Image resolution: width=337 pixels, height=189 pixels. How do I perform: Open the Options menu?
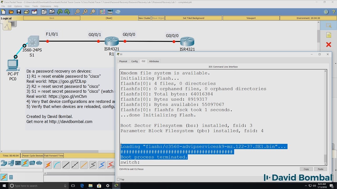(x=18, y=6)
